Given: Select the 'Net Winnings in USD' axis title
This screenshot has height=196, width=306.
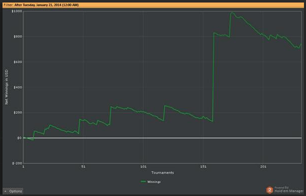Looking at the screenshot, I should click(x=7, y=87).
